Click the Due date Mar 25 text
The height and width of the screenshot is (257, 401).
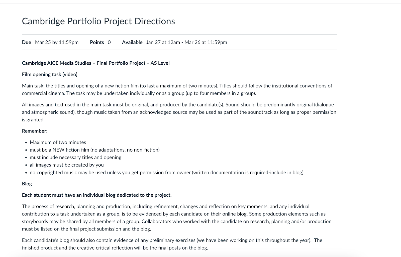pos(57,42)
